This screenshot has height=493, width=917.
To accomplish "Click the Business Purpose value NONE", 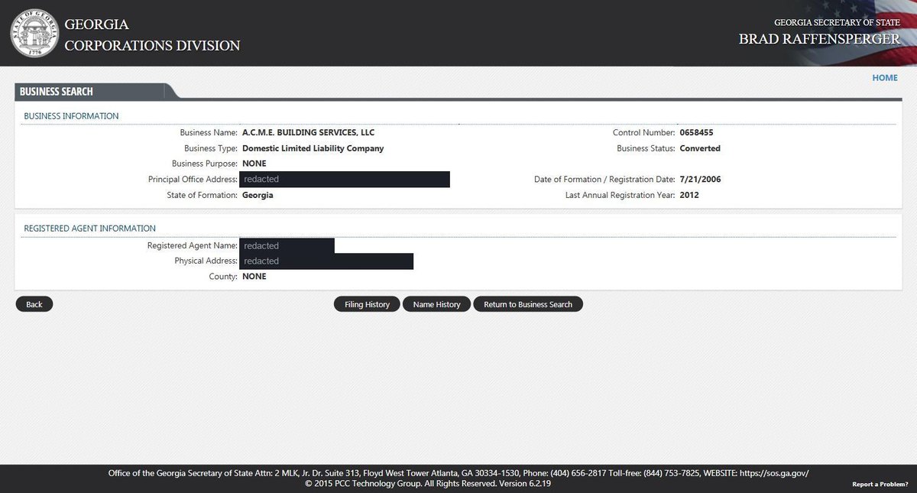I will pos(254,164).
